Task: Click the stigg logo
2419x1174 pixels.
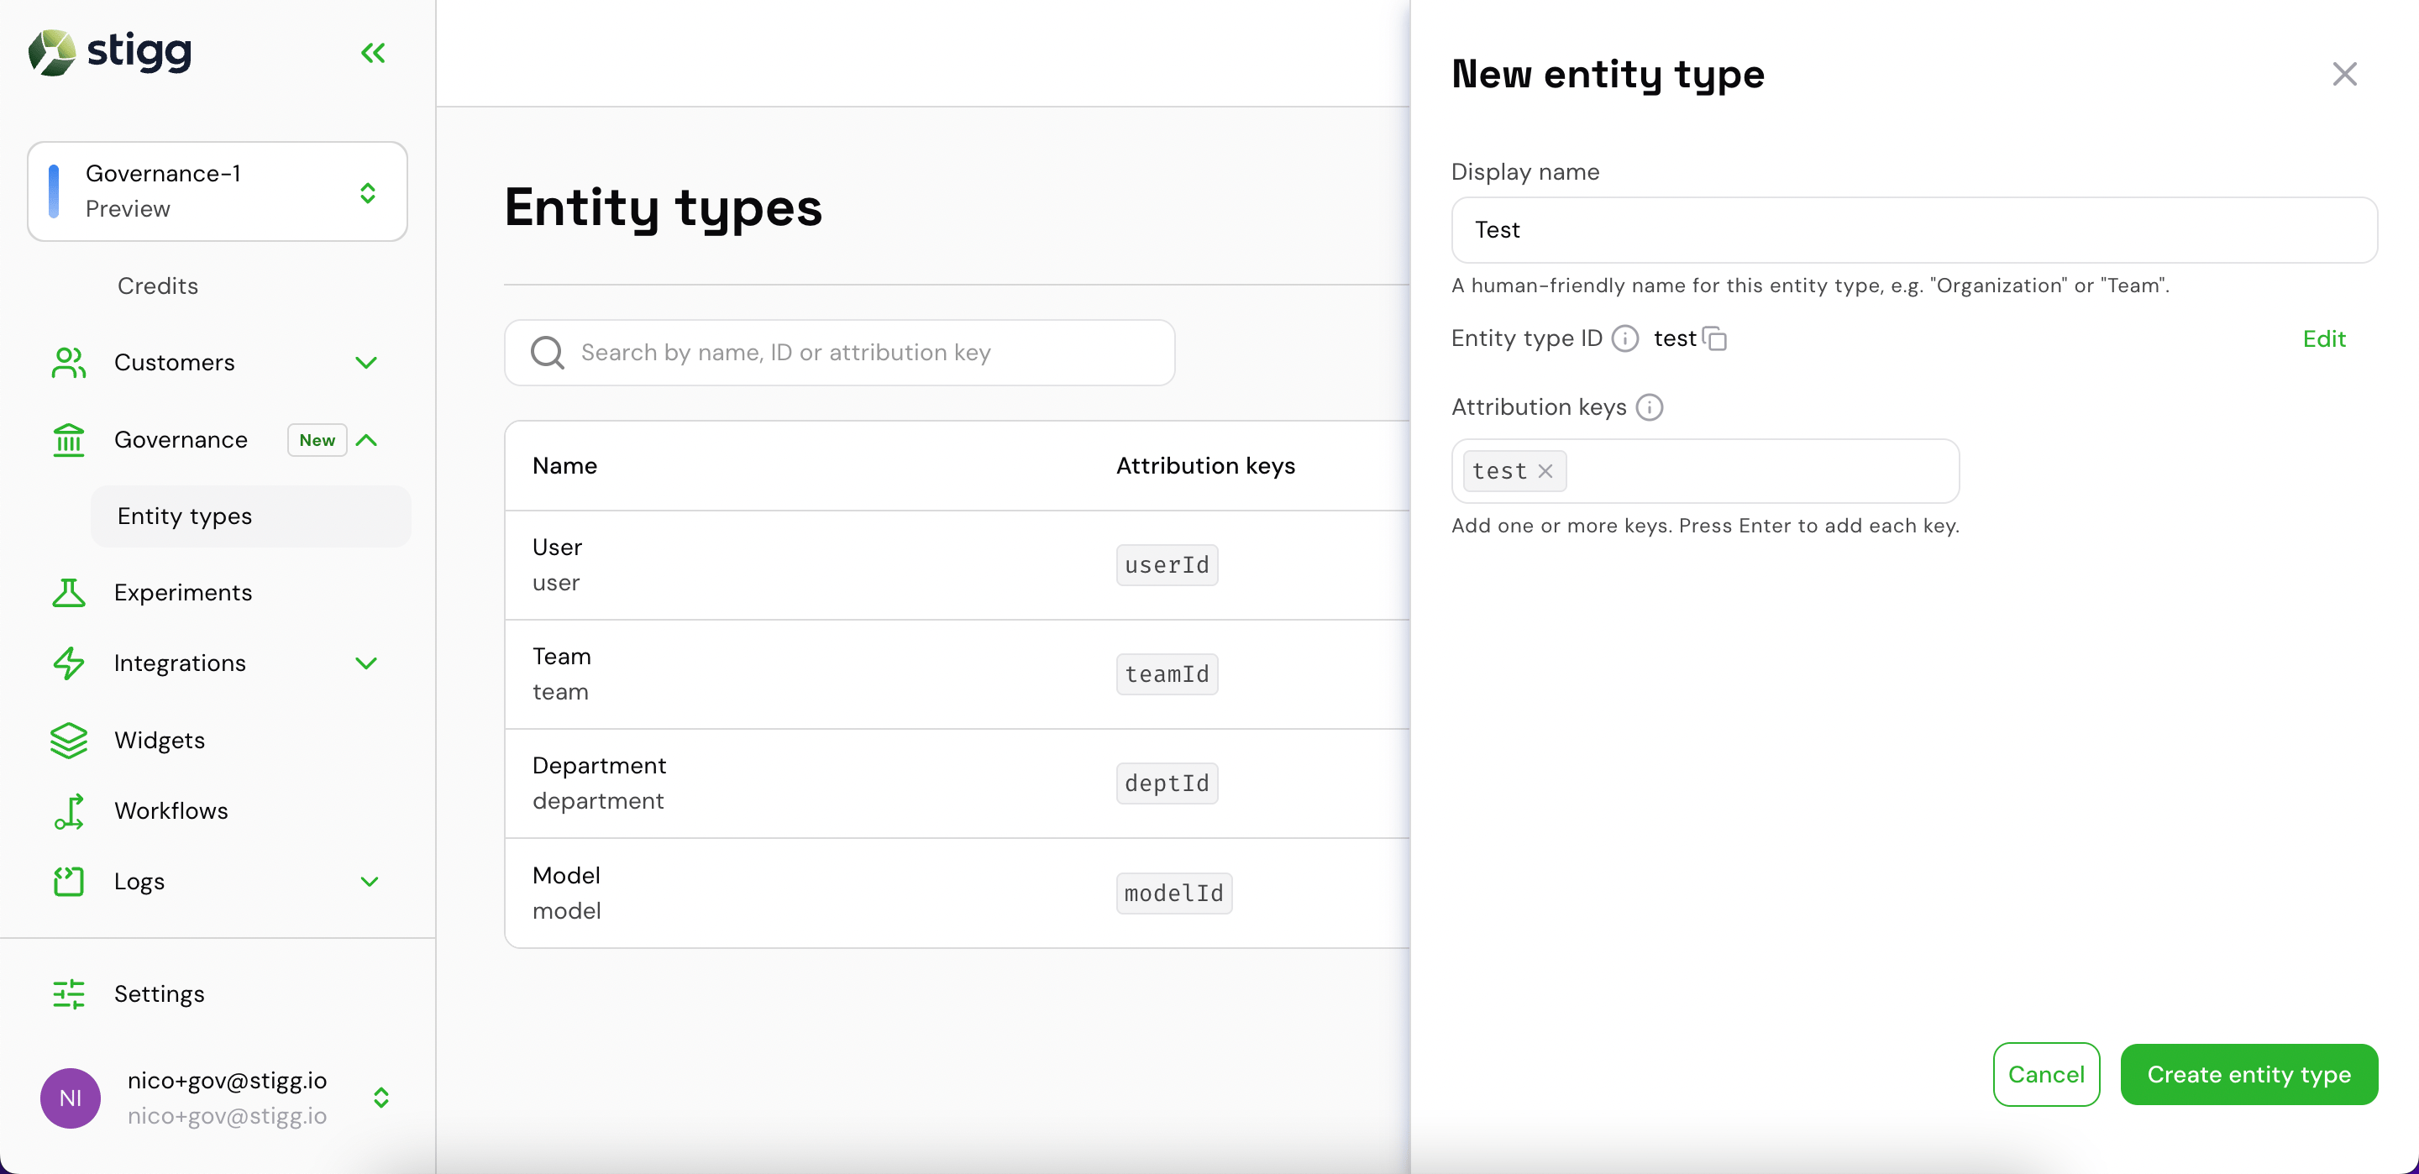Action: [110, 52]
